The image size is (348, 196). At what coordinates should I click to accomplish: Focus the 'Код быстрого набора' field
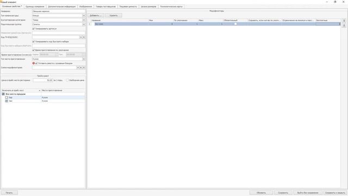coord(59,46)
